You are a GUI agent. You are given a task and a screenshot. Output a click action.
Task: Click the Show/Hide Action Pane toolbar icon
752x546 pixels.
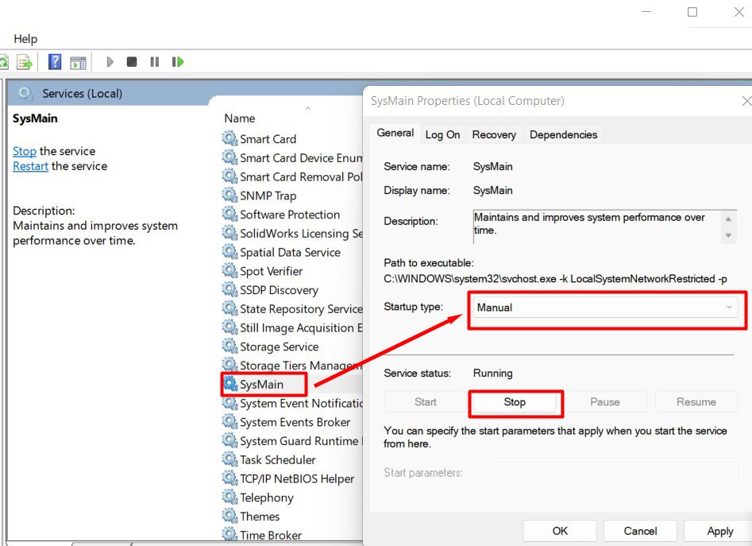[78, 62]
